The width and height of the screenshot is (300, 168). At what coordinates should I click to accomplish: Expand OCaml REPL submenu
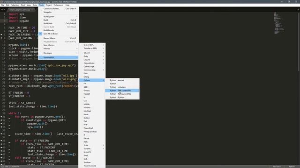[92, 53]
